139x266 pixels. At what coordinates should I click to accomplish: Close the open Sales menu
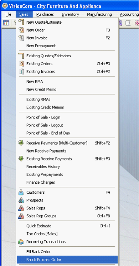pos(24,14)
